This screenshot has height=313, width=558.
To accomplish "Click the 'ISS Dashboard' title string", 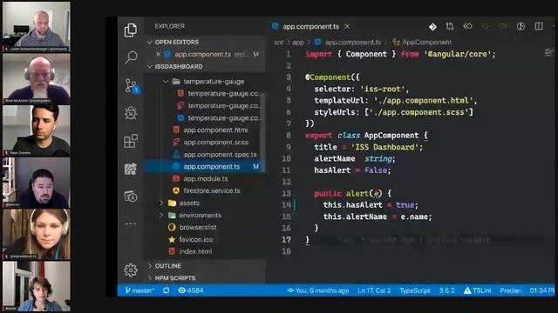I will [384, 147].
